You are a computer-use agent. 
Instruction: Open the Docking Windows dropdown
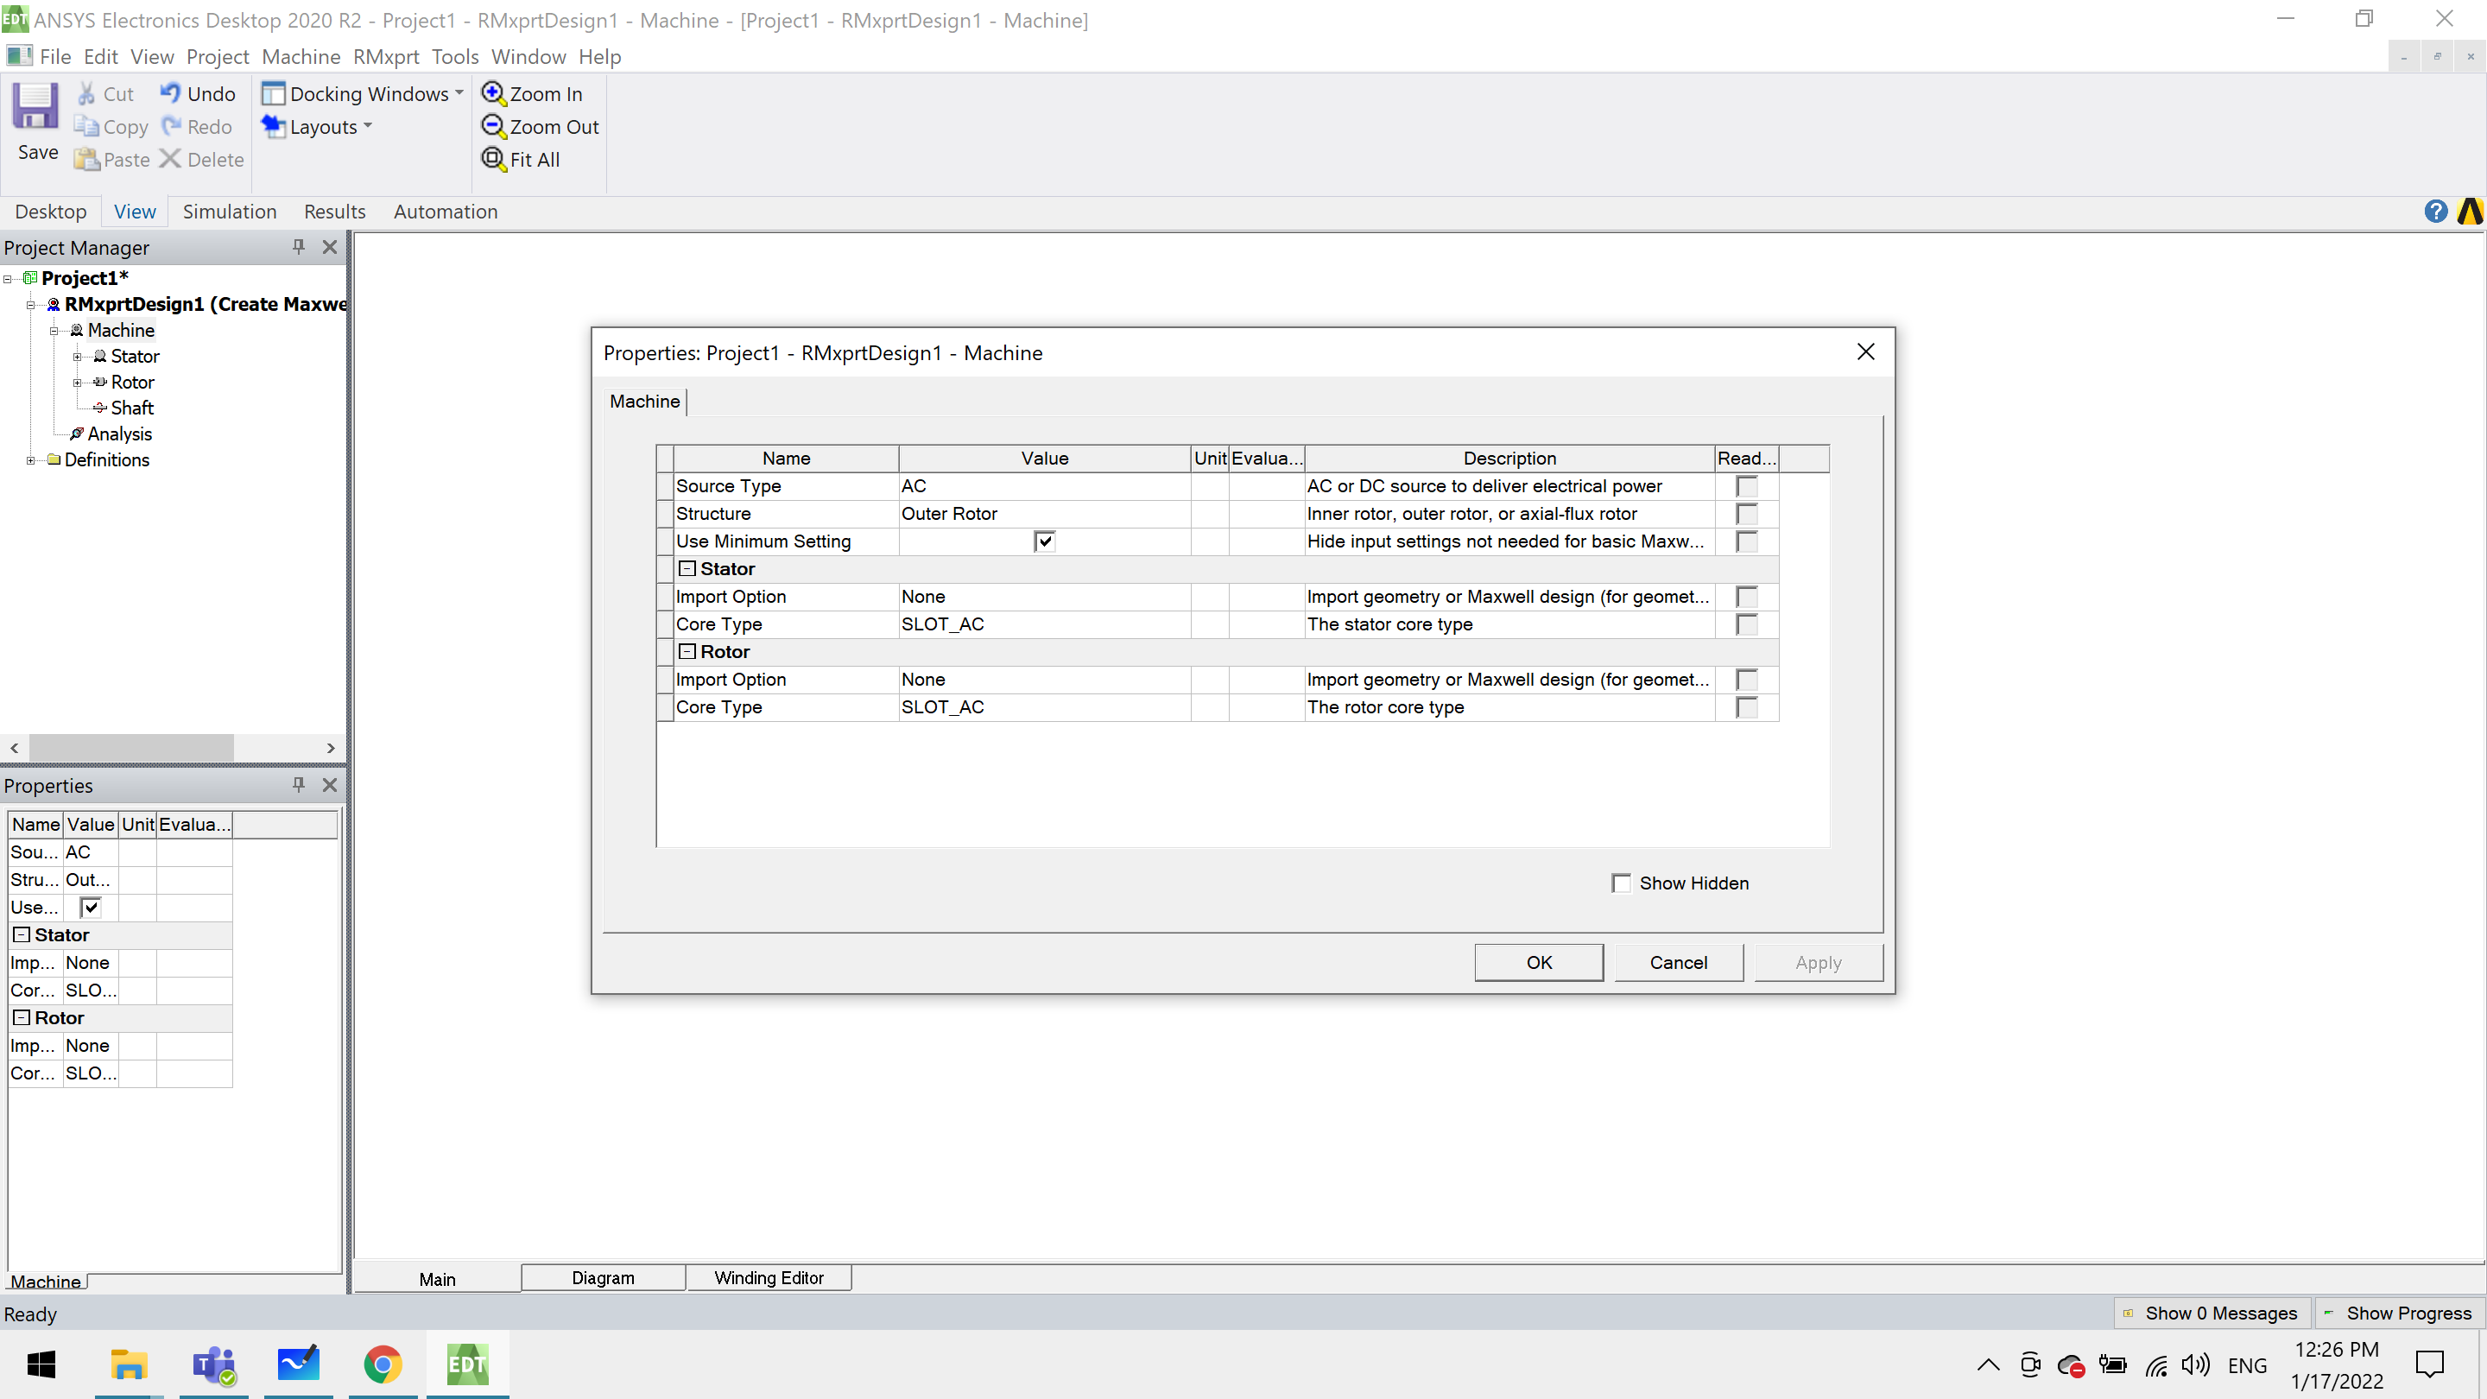[363, 93]
